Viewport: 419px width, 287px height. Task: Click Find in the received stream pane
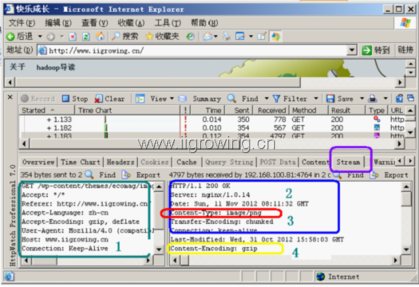click(x=348, y=175)
